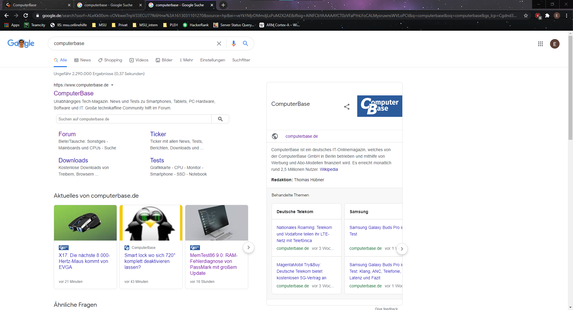This screenshot has height=310, width=573.
Task: Switch to the second computerbase Google Suche tab
Action: click(x=181, y=5)
